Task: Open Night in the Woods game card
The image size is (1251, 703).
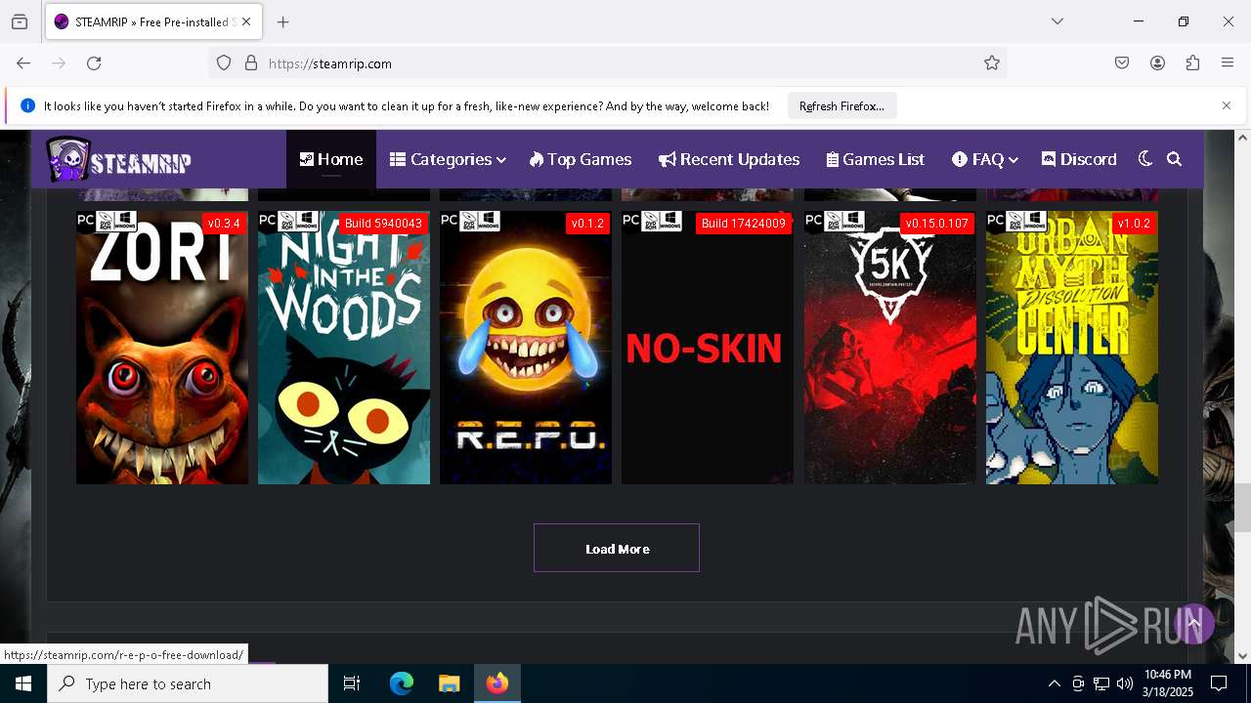Action: click(344, 348)
